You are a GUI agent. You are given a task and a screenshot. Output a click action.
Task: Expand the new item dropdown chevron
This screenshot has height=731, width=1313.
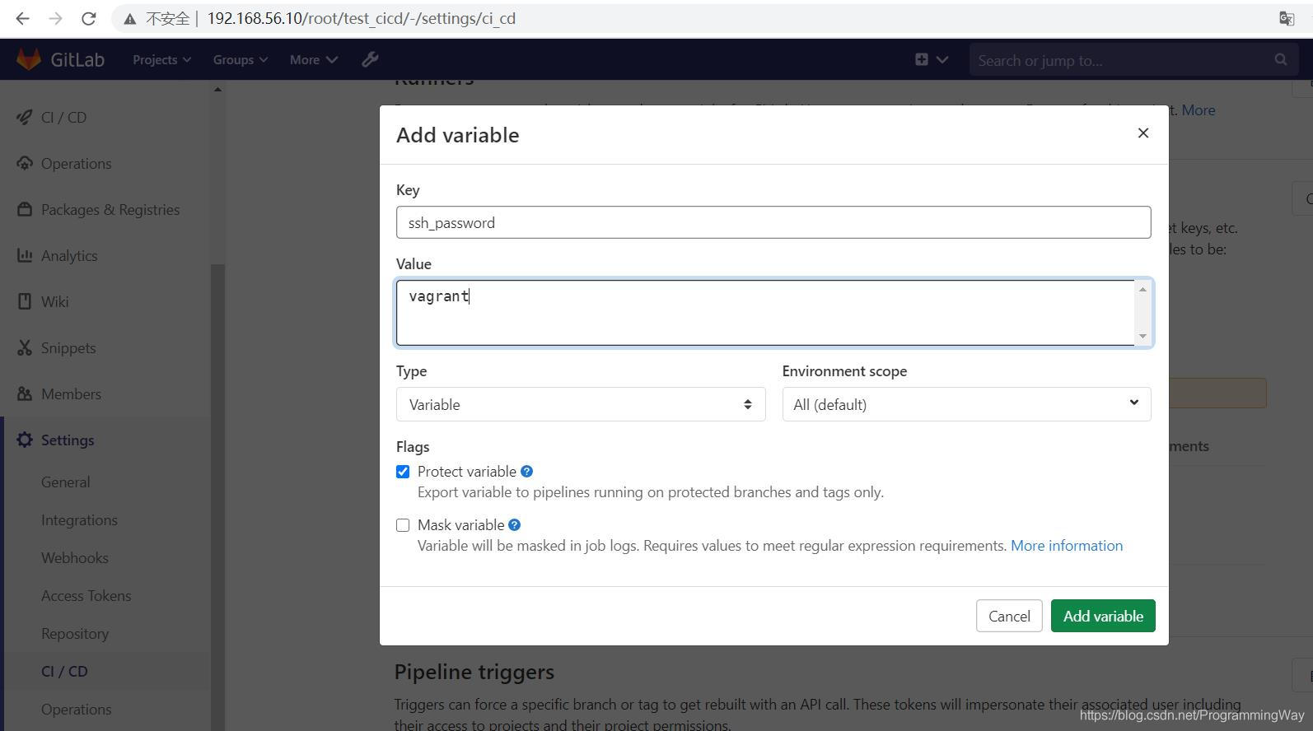942,59
